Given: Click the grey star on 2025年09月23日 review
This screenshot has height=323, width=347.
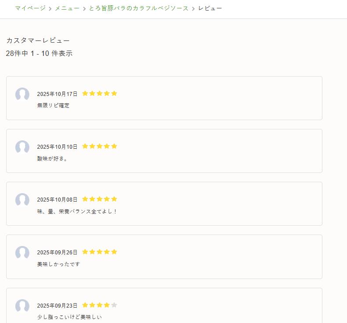Looking at the screenshot, I should 114,305.
